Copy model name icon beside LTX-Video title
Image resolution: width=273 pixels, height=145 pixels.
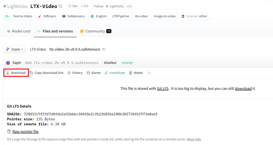point(61,6)
